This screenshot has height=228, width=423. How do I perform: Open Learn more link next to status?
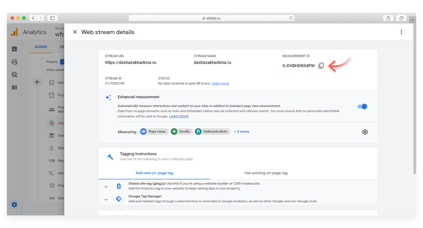(x=220, y=83)
